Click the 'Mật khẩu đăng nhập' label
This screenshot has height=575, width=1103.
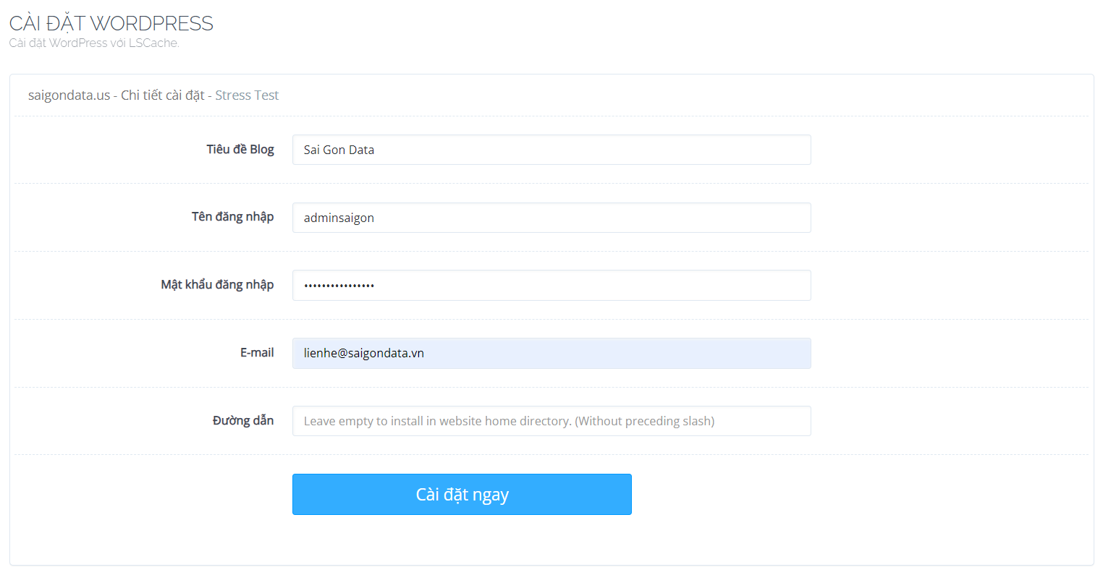click(x=217, y=284)
